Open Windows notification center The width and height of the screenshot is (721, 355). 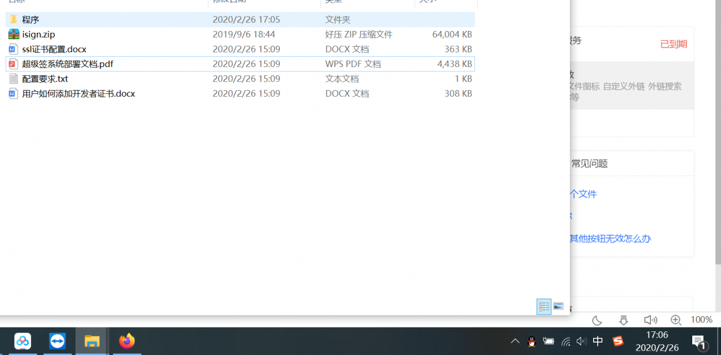pyautogui.click(x=699, y=341)
